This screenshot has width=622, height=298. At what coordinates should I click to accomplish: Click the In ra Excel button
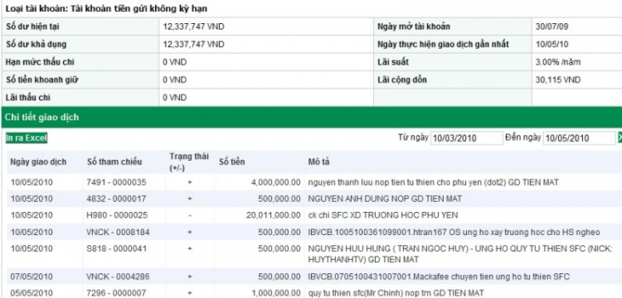(27, 138)
